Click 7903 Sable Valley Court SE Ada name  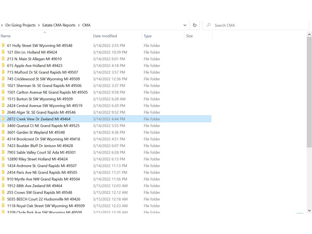point(41,153)
